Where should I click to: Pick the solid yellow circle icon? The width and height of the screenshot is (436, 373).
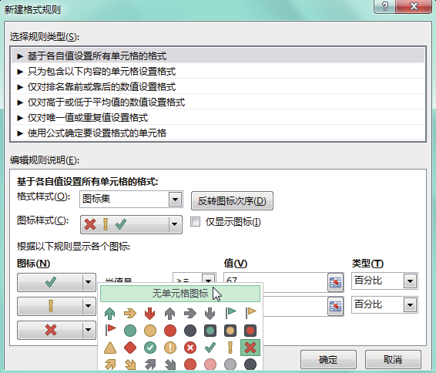click(x=150, y=331)
